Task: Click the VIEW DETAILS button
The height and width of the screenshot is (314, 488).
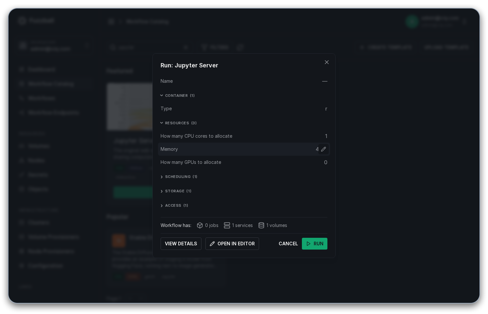Action: [181, 244]
